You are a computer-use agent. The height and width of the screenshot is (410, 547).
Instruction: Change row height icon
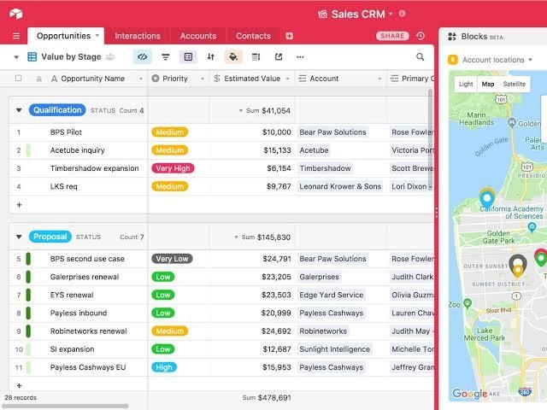click(256, 57)
